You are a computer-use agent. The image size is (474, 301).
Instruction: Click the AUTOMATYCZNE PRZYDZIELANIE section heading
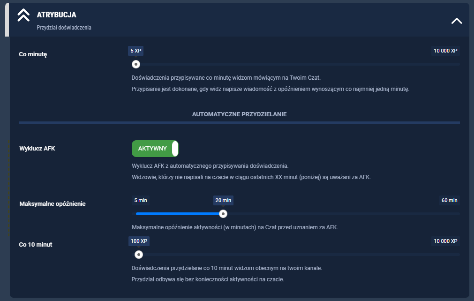pos(239,114)
